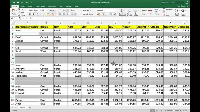Click the Share button
This screenshot has width=200, height=112.
pyautogui.click(x=182, y=6)
